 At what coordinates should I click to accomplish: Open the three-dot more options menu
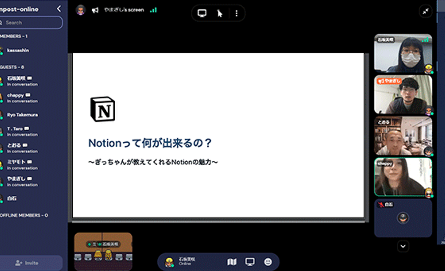[x=236, y=13]
